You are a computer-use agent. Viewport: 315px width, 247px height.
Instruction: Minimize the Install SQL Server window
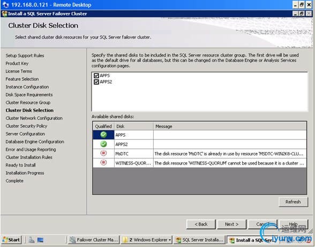295,14
